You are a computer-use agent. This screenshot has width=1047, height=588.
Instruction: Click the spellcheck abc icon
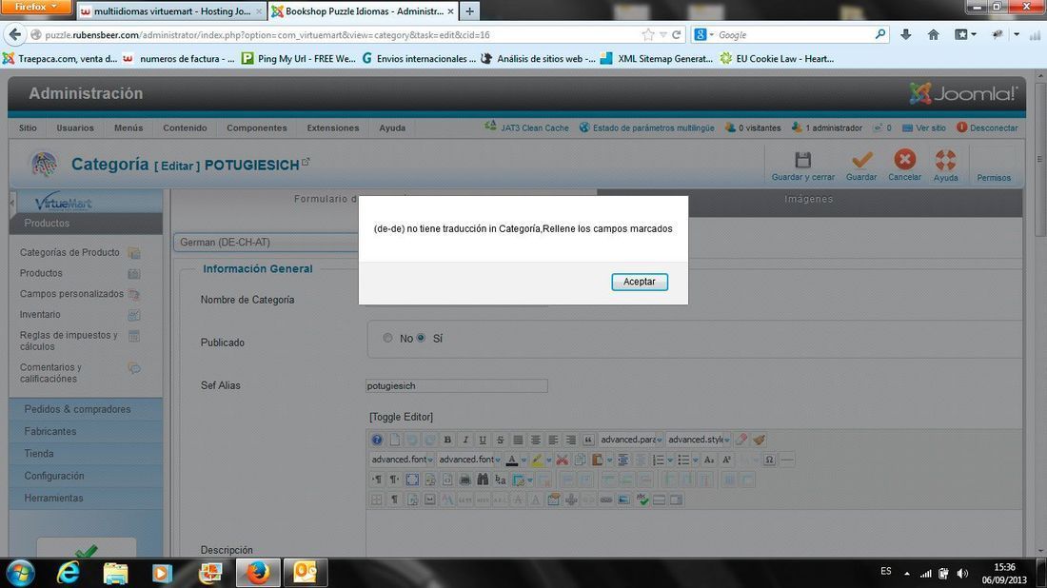(642, 500)
